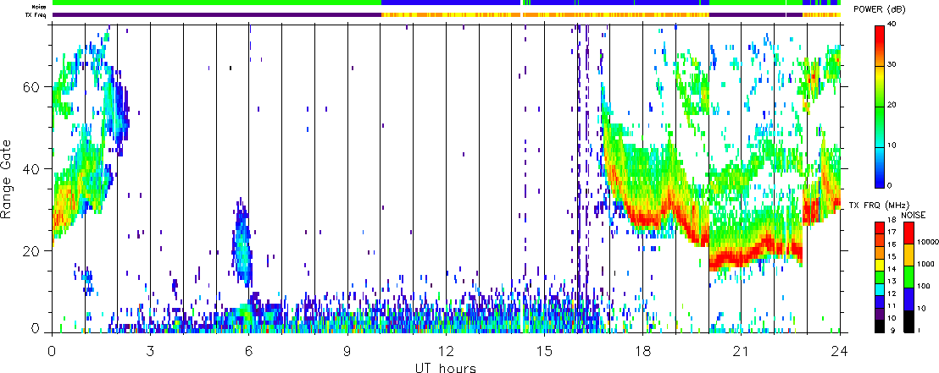
Task: Click the TX Freq strip above the plot
Action: [x=446, y=14]
